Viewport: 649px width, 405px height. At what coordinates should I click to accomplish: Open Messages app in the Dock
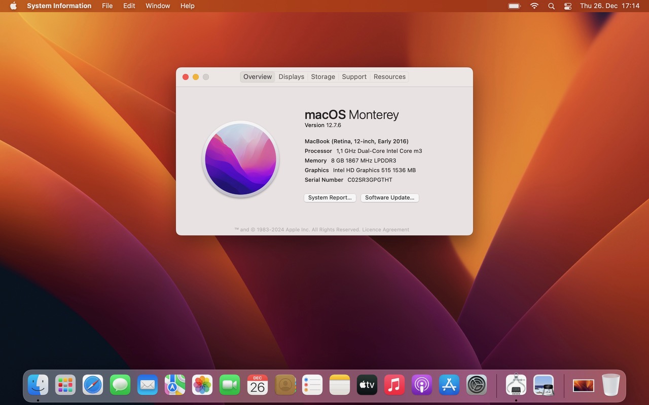point(120,385)
